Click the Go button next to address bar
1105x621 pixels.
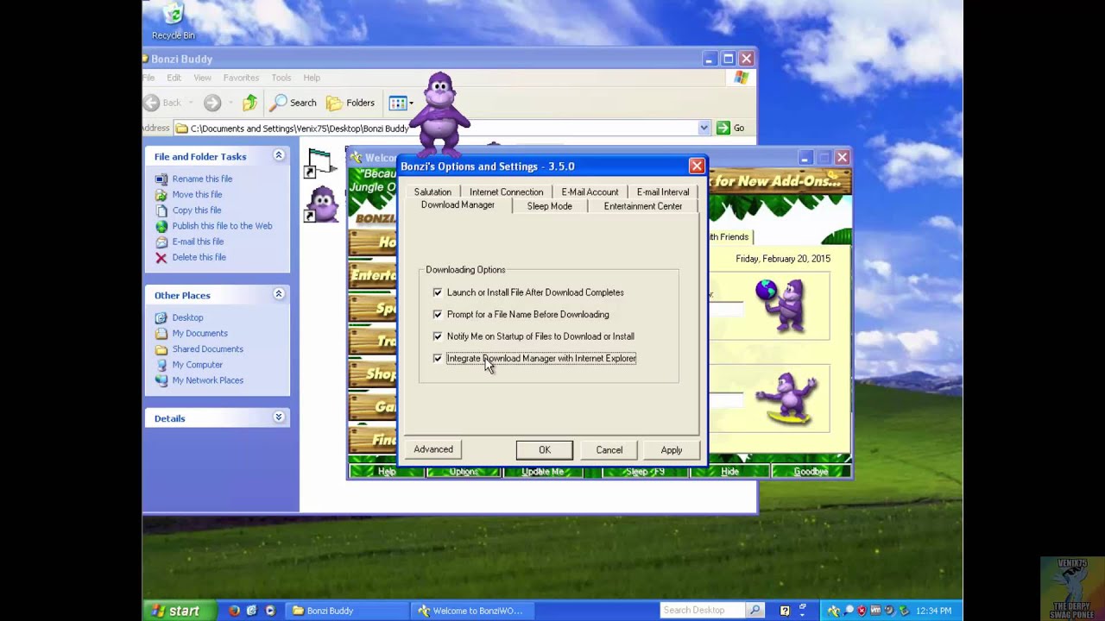(730, 128)
